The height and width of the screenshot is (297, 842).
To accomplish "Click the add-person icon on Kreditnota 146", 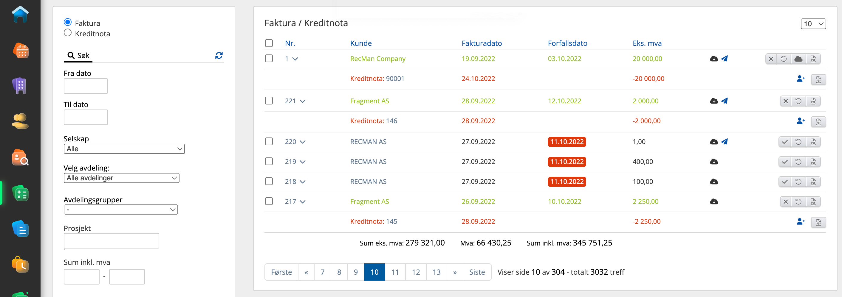I will pyautogui.click(x=800, y=121).
